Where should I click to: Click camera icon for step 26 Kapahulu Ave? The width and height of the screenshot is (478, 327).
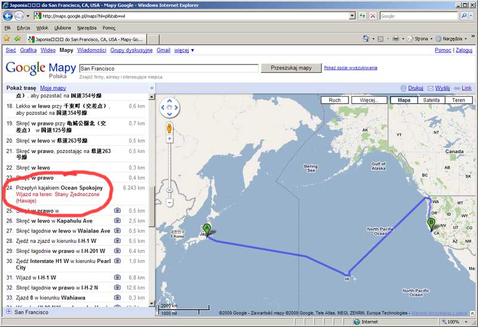tap(117, 221)
